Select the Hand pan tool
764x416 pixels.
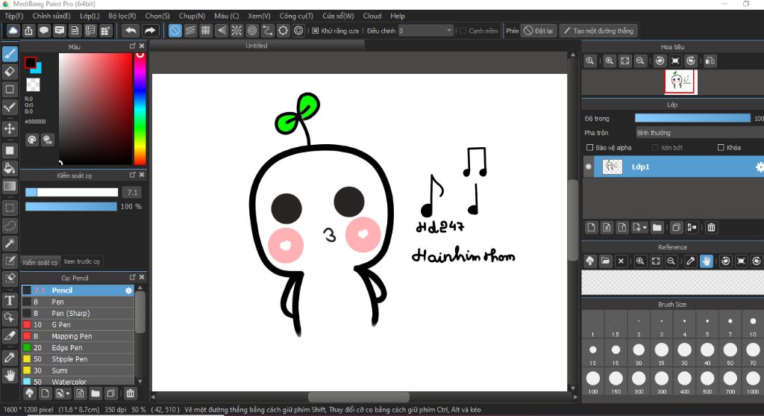[10, 375]
